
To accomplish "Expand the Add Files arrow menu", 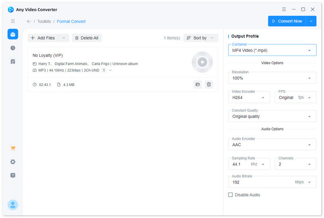I will pos(64,38).
